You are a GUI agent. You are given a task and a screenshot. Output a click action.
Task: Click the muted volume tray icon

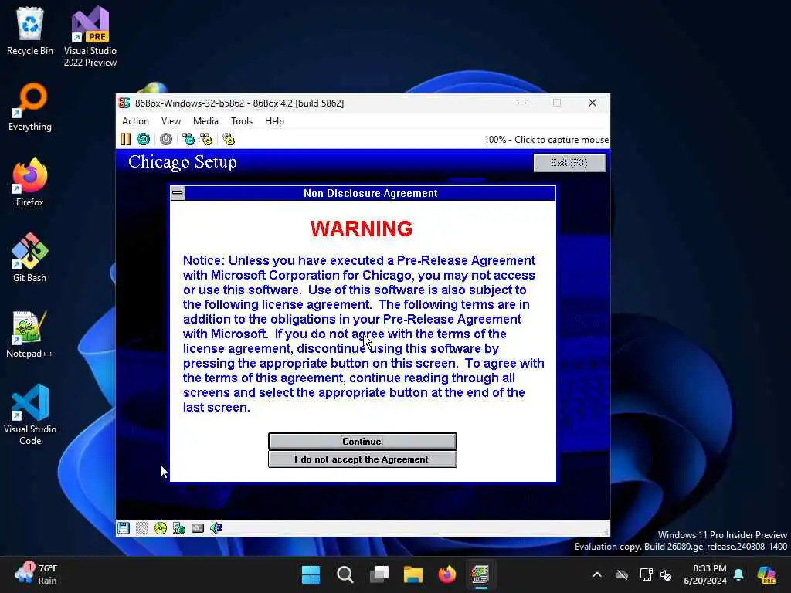pos(667,574)
